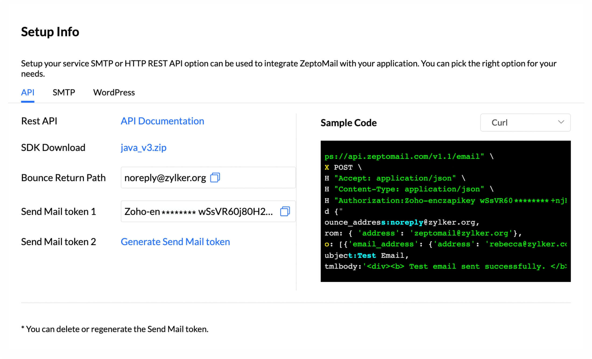
Task: Click the delete or regenerate token note
Action: point(115,329)
